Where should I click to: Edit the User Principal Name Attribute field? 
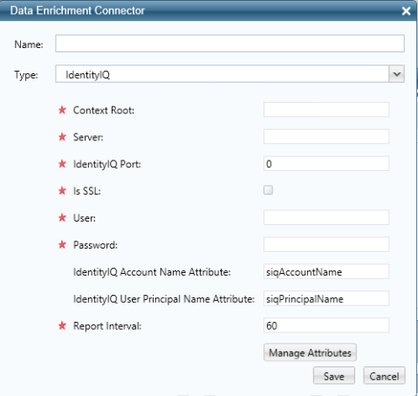click(326, 298)
